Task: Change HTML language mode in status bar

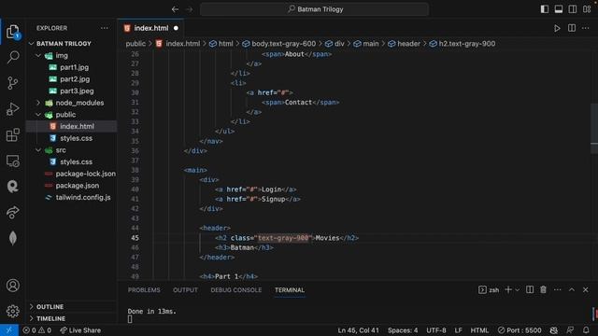Action: pyautogui.click(x=479, y=330)
